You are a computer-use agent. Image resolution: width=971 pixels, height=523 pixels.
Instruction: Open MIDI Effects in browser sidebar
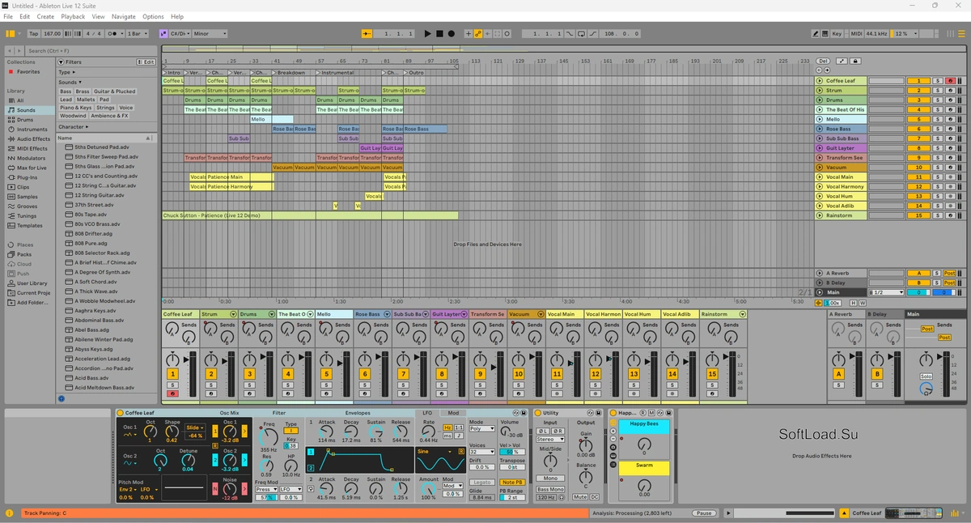(x=32, y=149)
